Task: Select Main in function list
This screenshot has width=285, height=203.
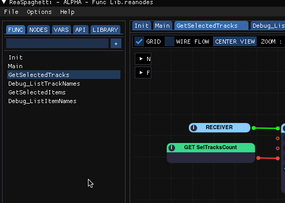Action: point(64,66)
